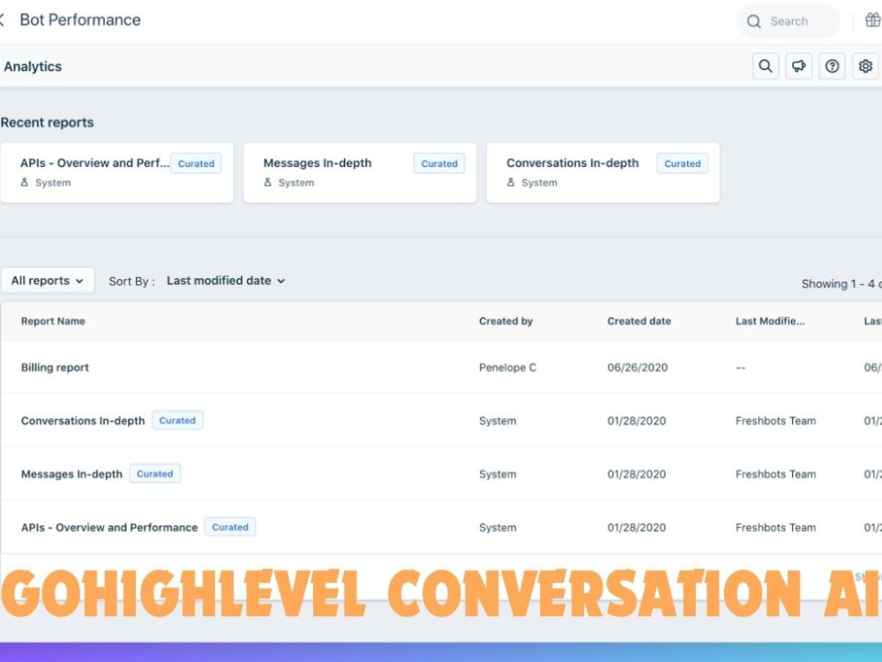Click Last Modifie... column header
882x662 pixels.
[x=770, y=321]
